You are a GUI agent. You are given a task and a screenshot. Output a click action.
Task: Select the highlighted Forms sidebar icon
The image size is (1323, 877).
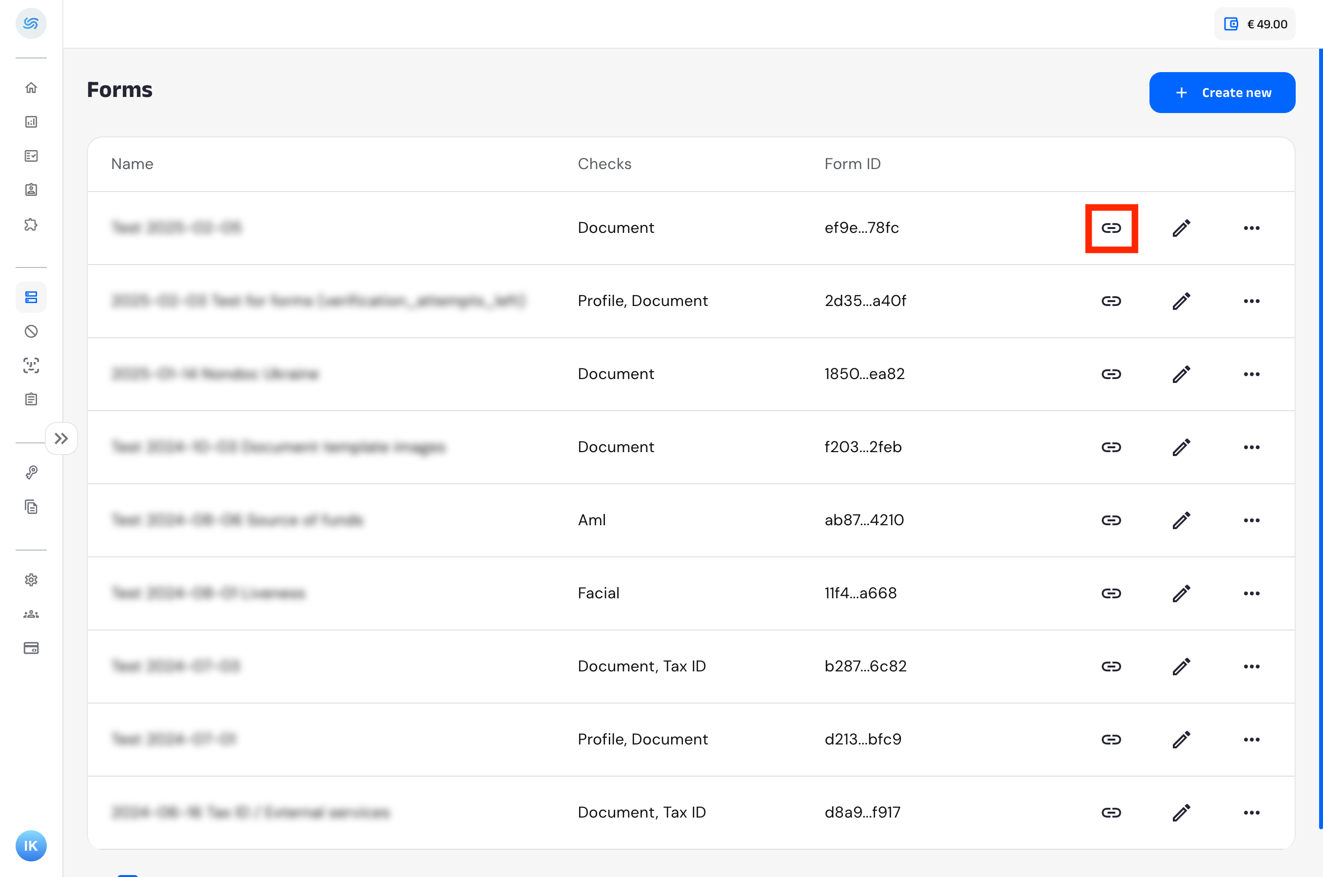click(x=31, y=297)
